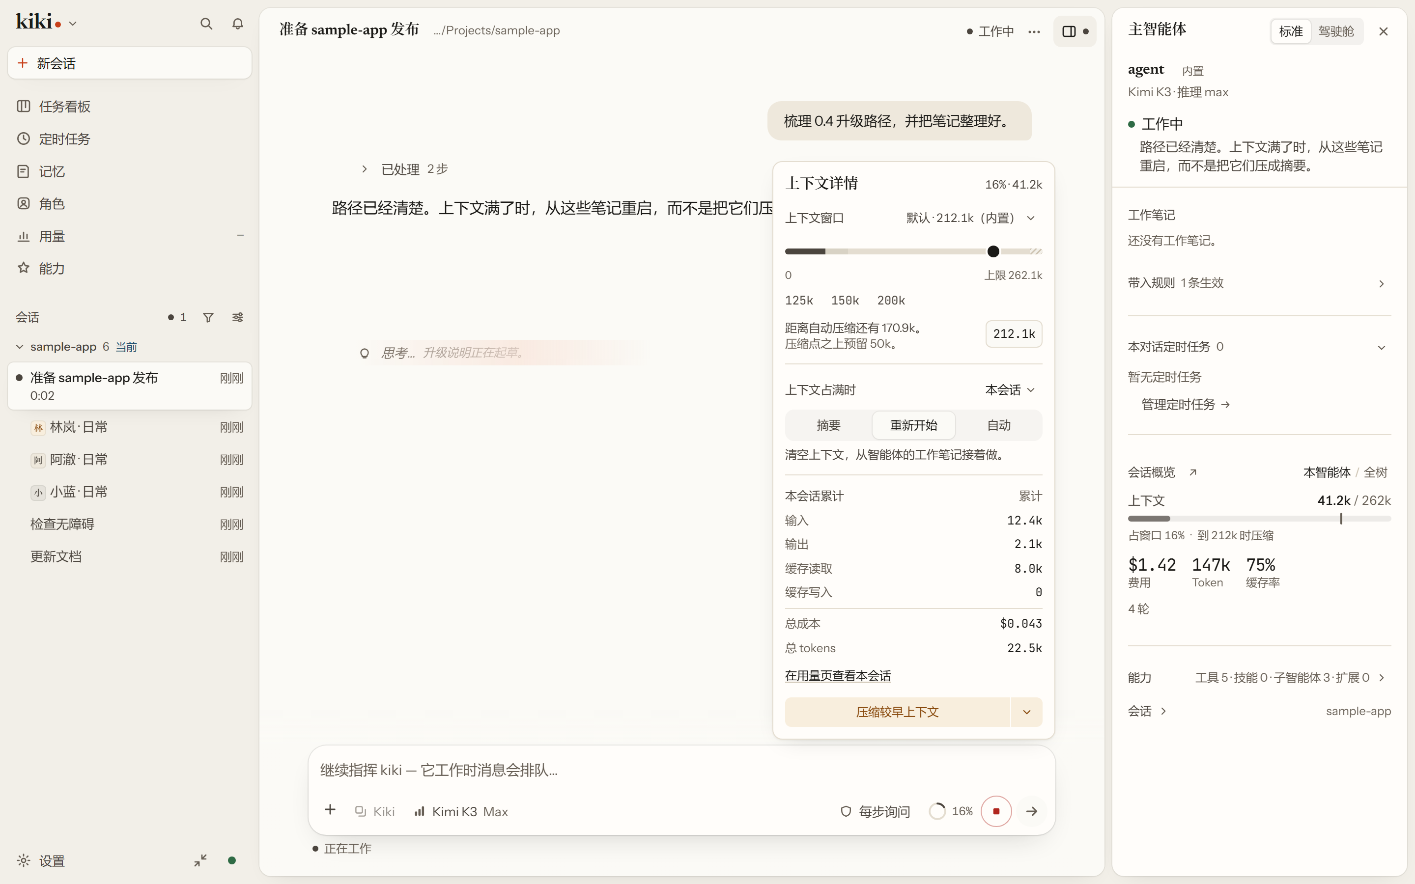Open 角色 in the sidebar
Screen dimensions: 1415x884
(129, 203)
